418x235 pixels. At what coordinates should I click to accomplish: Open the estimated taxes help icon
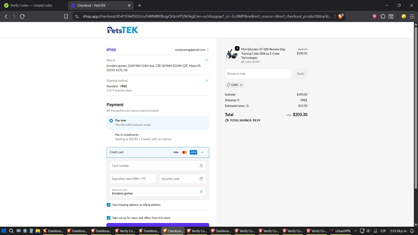pyautogui.click(x=247, y=106)
